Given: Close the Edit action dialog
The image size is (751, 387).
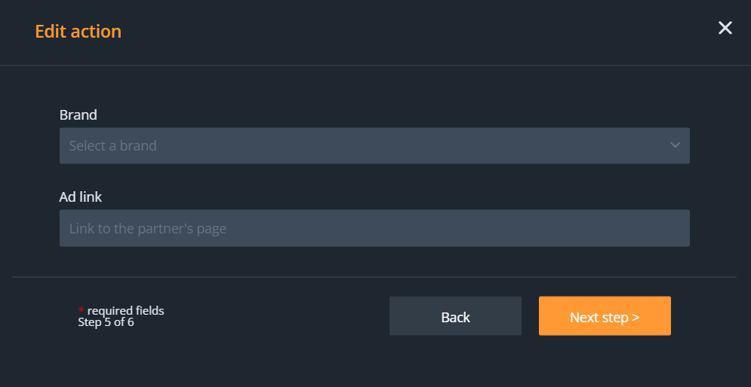Looking at the screenshot, I should [725, 29].
